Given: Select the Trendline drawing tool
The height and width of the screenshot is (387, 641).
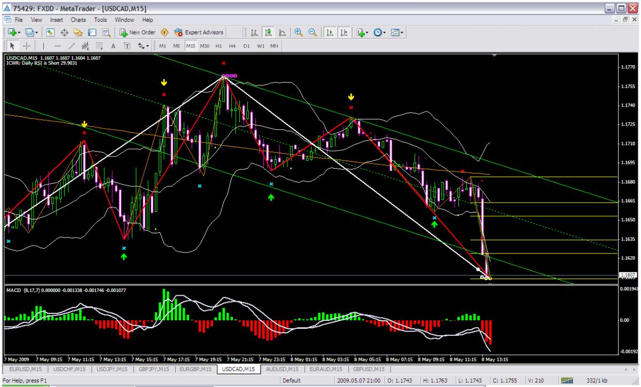Looking at the screenshot, I should [72, 46].
